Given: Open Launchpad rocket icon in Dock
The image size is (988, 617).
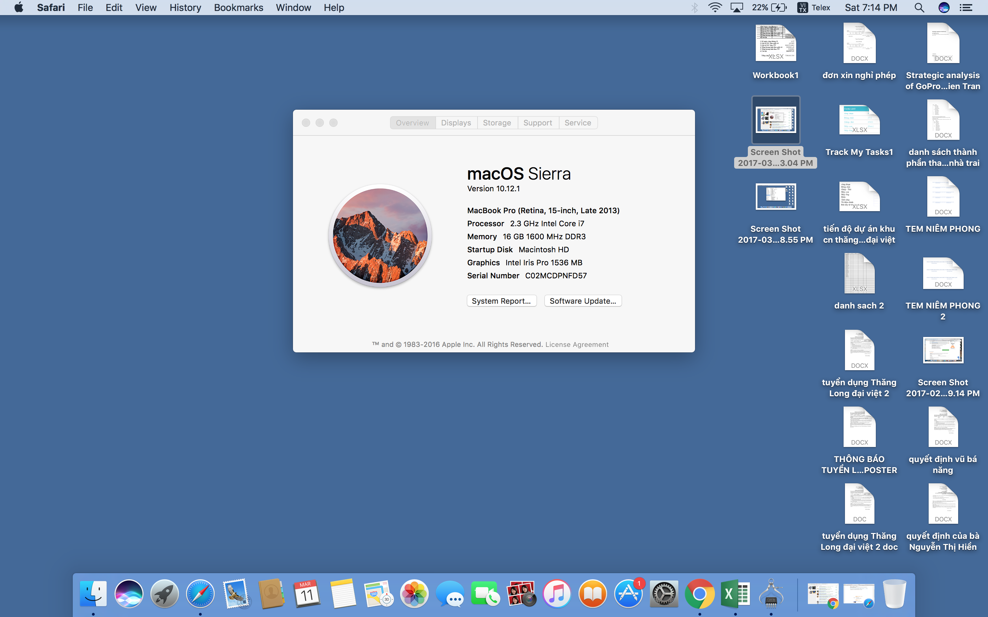Looking at the screenshot, I should (165, 594).
